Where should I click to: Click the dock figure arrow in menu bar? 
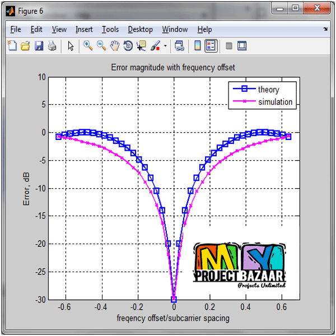[x=325, y=29]
